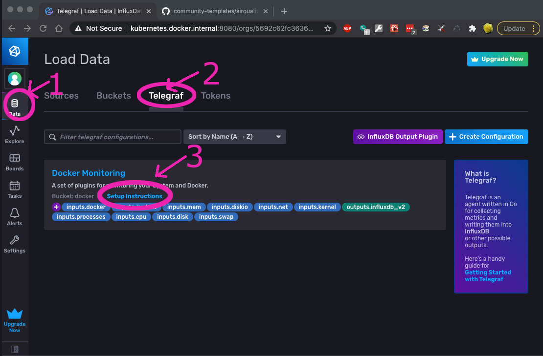The height and width of the screenshot is (356, 543).
Task: Switch to the Tokens tab
Action: 216,96
